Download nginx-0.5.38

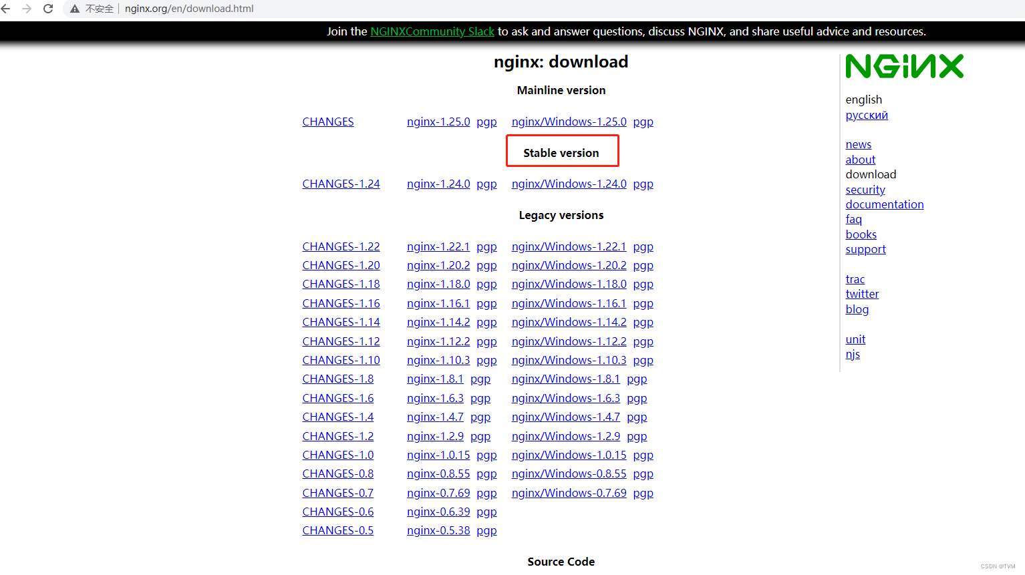click(x=438, y=530)
